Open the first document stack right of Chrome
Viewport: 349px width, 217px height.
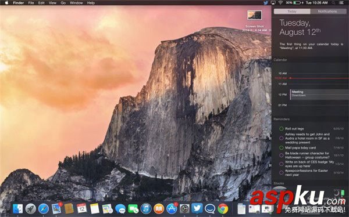tap(241, 209)
